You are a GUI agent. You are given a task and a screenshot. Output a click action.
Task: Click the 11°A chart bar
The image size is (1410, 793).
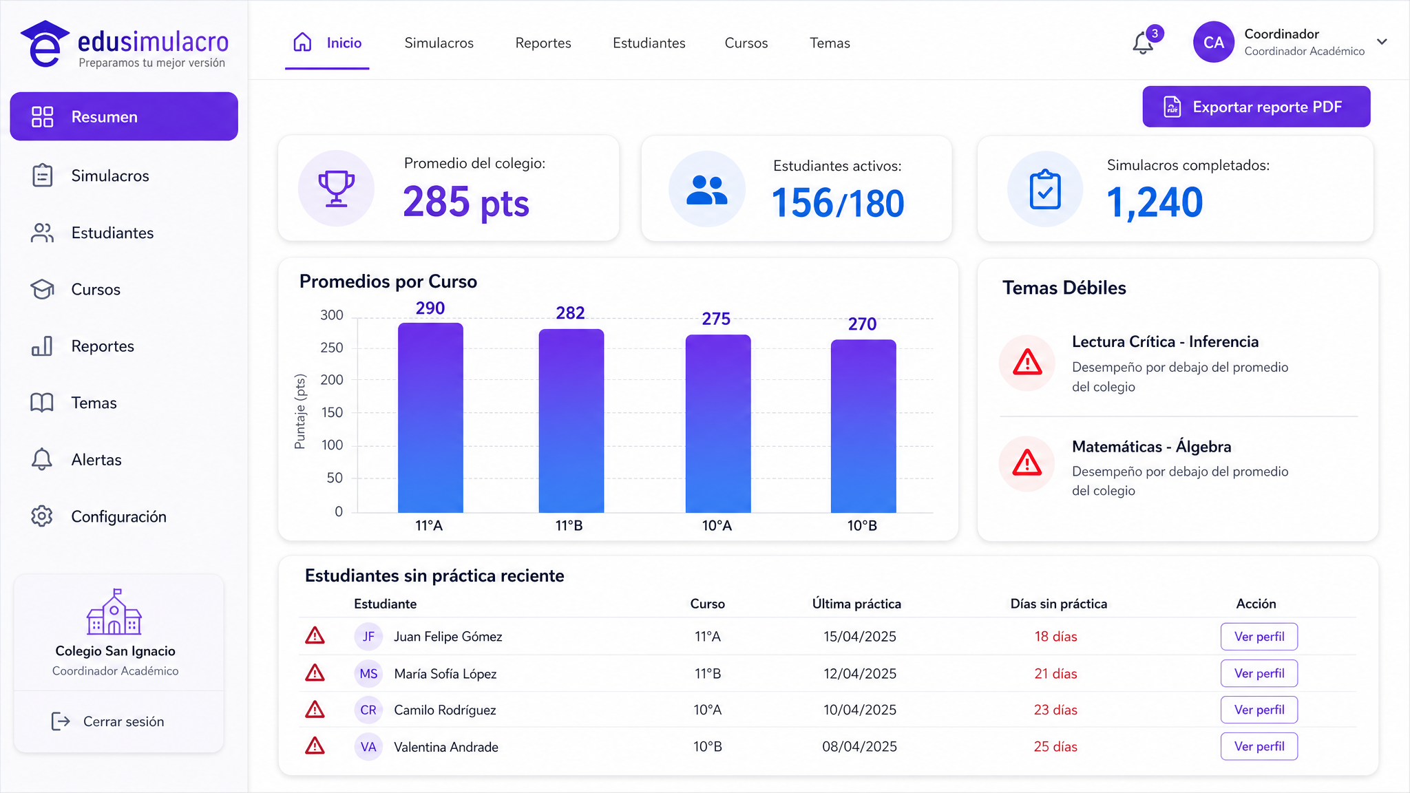[430, 418]
